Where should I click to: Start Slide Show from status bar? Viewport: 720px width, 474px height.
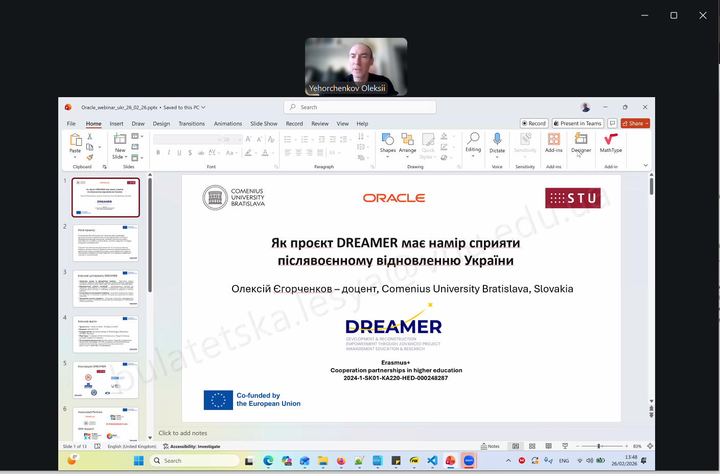(x=565, y=446)
